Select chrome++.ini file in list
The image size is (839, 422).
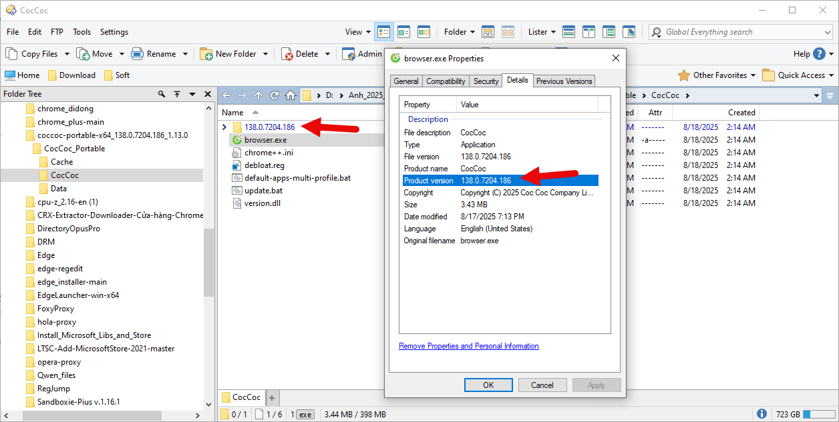pos(269,153)
